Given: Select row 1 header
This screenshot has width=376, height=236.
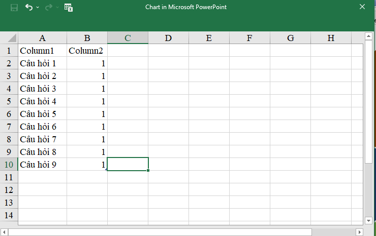Looking at the screenshot, I should pos(9,51).
